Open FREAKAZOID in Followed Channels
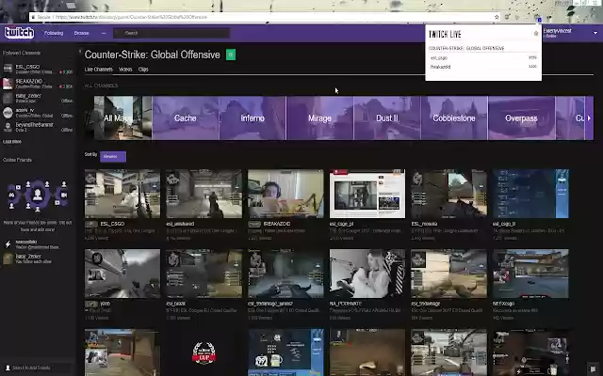Screen dimensions: 603x376 38,84
